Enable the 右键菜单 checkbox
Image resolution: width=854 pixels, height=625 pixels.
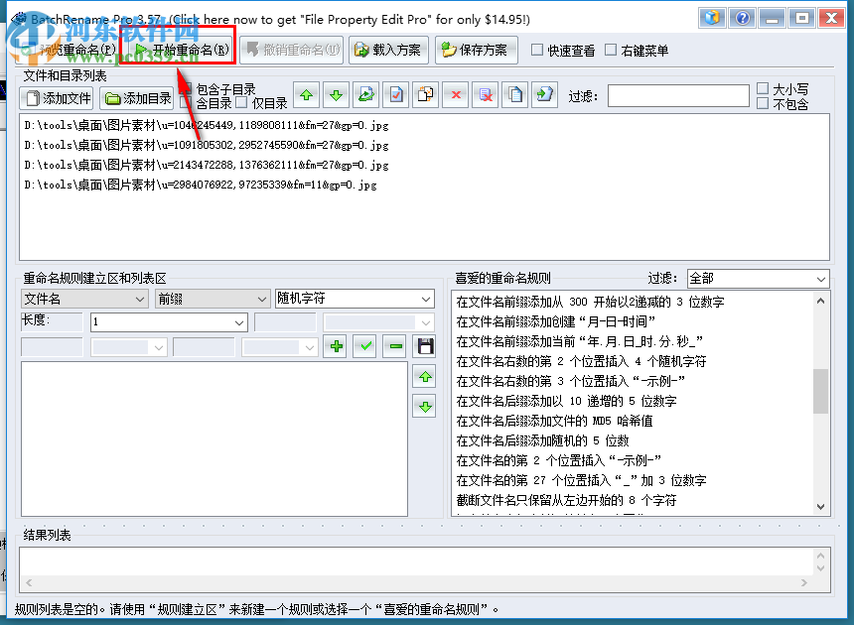click(611, 50)
